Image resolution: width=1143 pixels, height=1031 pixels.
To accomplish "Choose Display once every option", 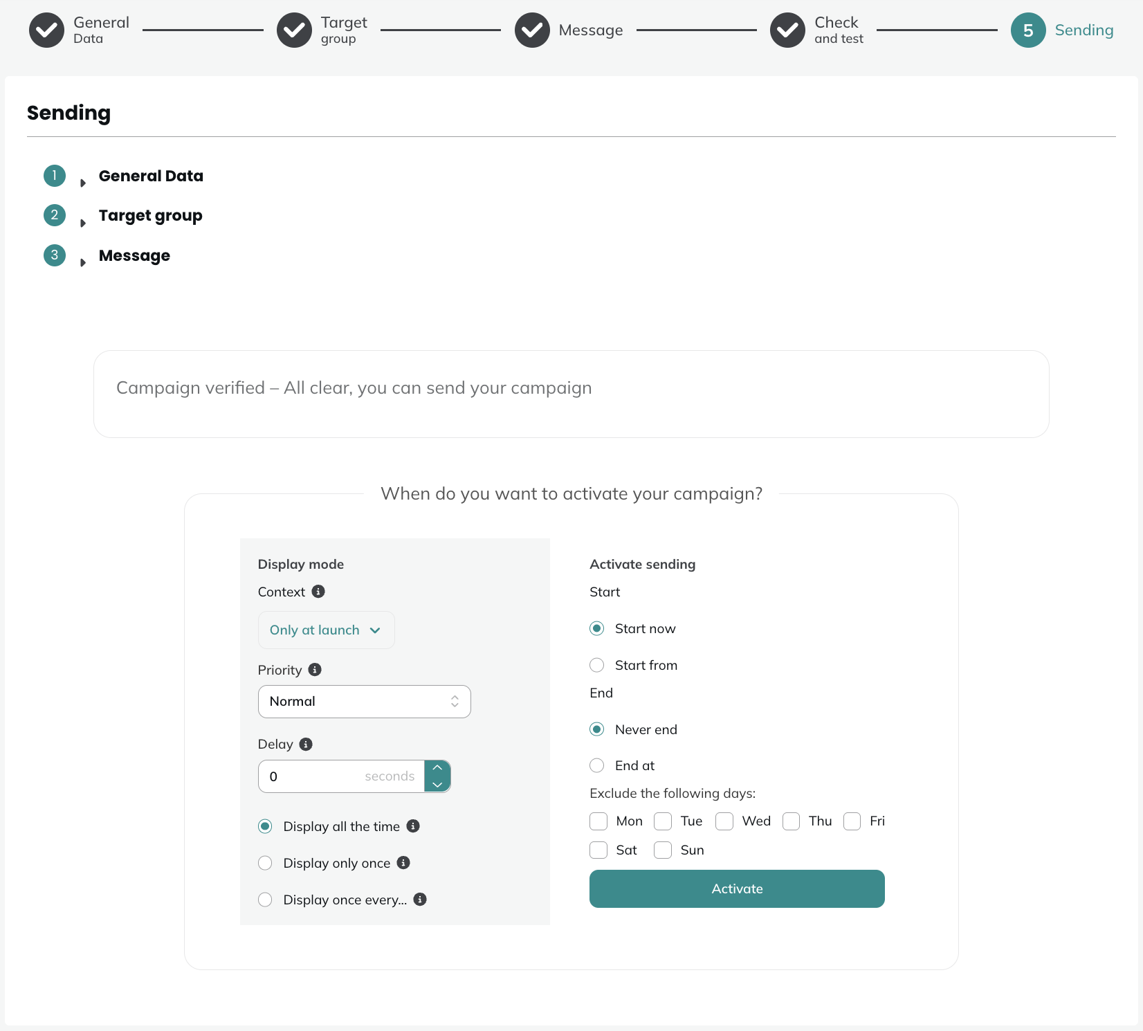I will point(265,900).
